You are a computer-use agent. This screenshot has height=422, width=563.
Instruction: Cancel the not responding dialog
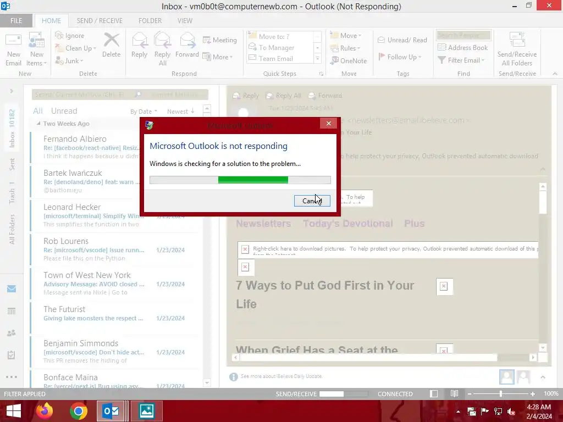(312, 201)
